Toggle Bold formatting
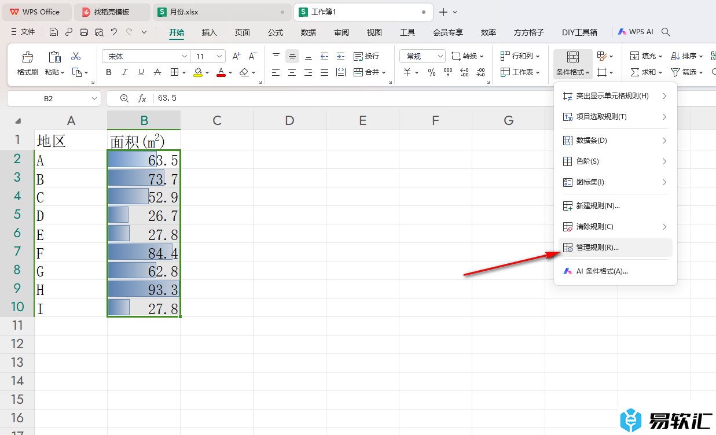The image size is (716, 435). click(x=109, y=72)
